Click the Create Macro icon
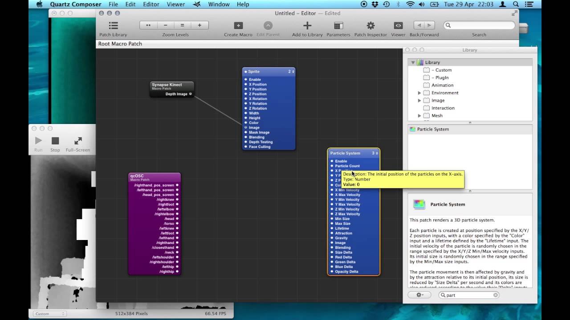 [238, 25]
